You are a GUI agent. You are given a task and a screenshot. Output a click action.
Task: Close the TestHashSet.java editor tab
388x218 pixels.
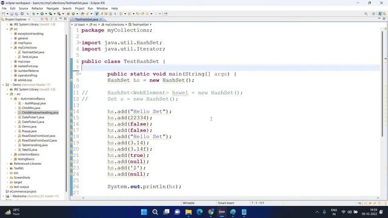pos(101,19)
